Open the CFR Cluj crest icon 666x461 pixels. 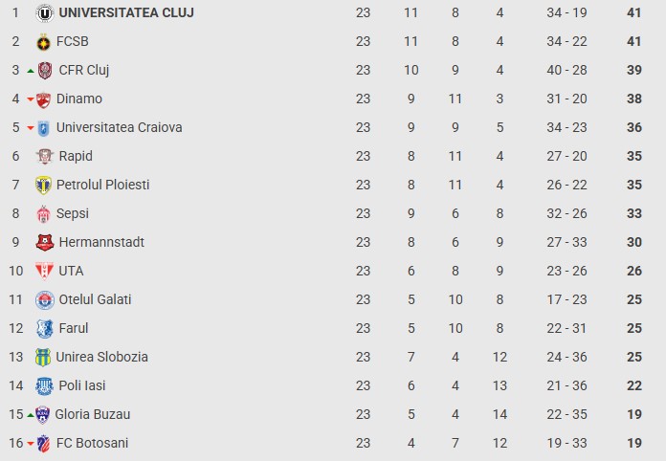tap(45, 71)
